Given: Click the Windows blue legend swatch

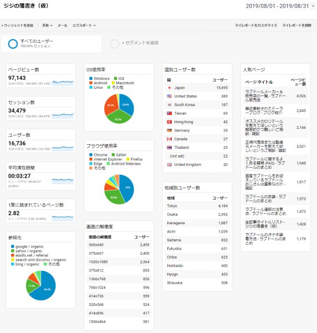Looking at the screenshot, I should coord(91,78).
